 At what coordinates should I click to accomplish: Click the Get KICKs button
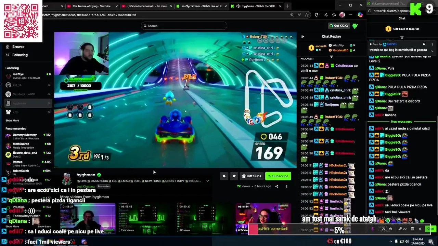[339, 26]
